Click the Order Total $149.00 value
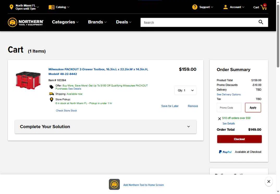The image size is (280, 194). (x=255, y=130)
